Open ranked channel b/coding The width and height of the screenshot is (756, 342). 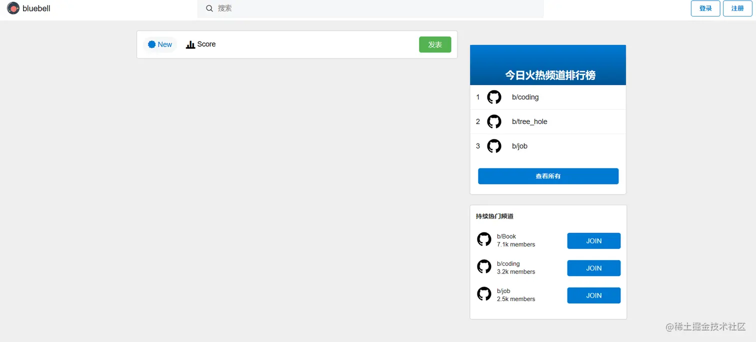(525, 97)
